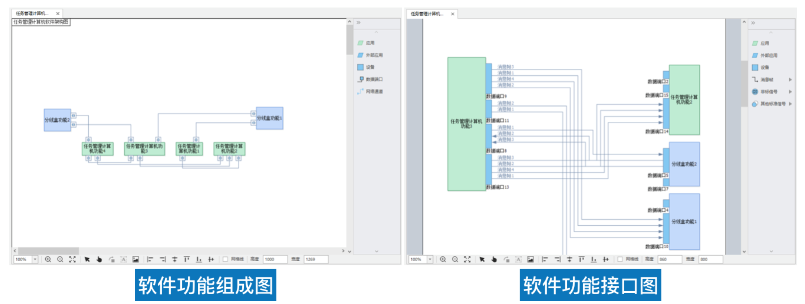Open the 100% zoom dropdown in left panel
Viewport: 805px width, 304px height.
[35, 259]
